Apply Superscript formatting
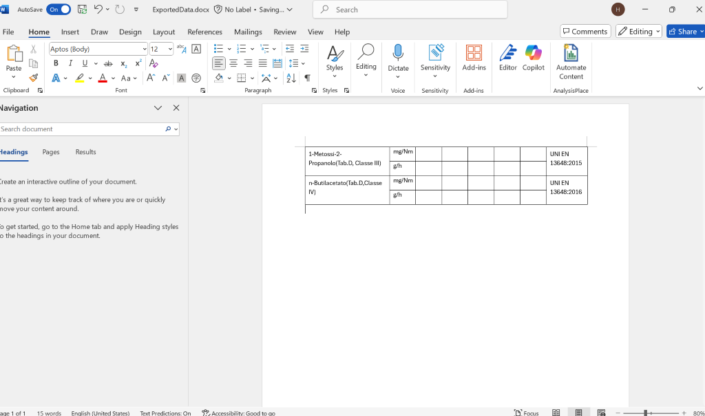The width and height of the screenshot is (705, 416). pos(138,63)
